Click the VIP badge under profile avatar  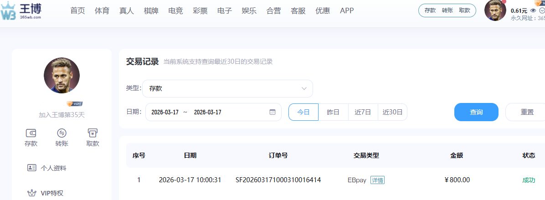click(74, 104)
